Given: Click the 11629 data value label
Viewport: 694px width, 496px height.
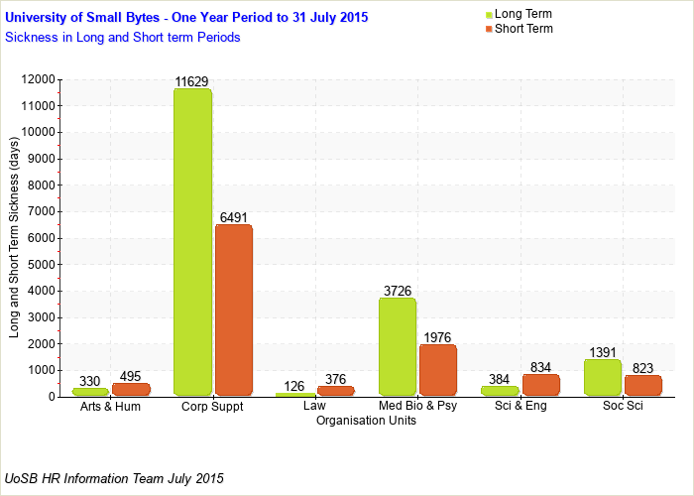Looking at the screenshot, I should (191, 81).
